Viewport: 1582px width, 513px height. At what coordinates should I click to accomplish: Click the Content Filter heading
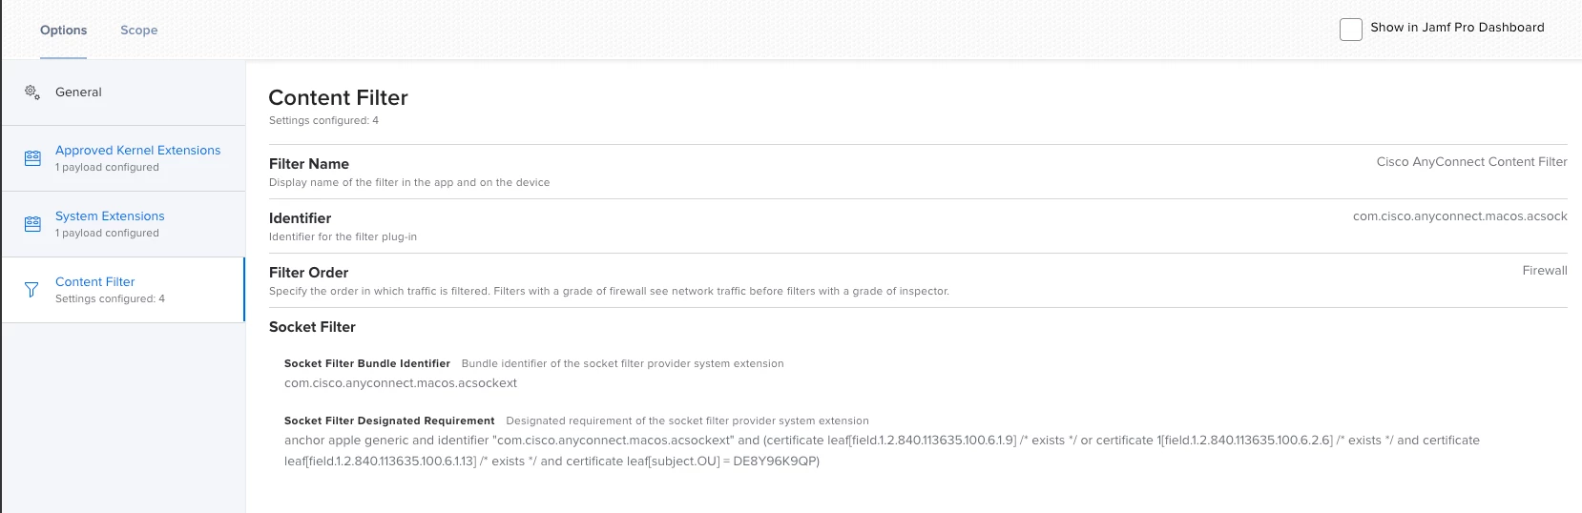pos(339,97)
